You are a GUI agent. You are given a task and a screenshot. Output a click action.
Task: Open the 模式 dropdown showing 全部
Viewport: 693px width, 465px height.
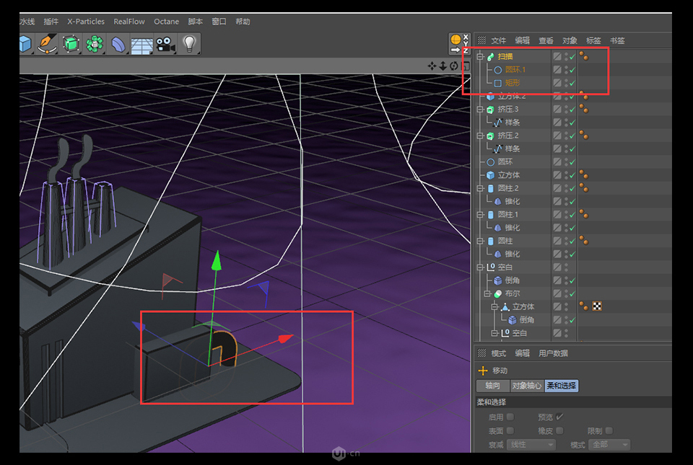tap(609, 445)
